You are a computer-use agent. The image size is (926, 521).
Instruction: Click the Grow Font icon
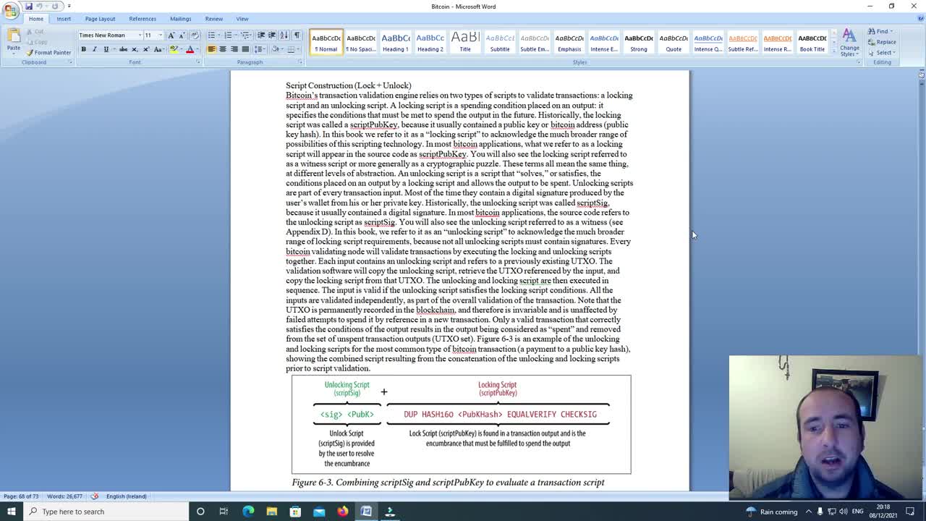[x=171, y=35]
